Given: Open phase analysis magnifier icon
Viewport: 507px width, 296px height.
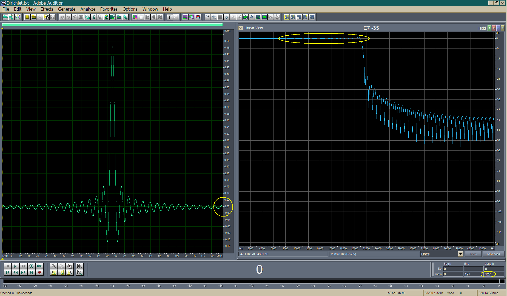Looking at the screenshot, I should (198, 17).
